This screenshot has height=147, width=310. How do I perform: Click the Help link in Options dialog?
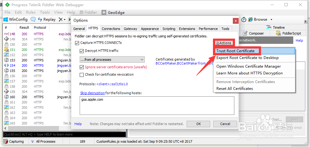(78, 124)
